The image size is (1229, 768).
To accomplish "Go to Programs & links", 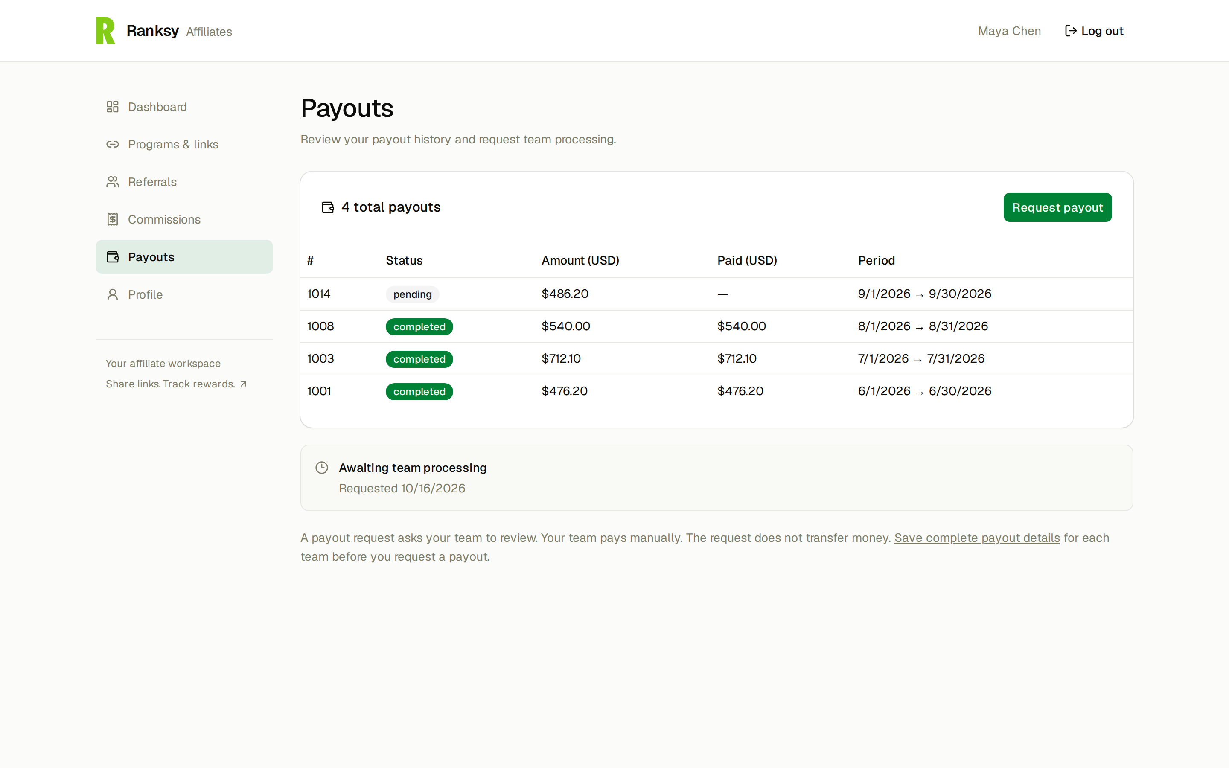I will coord(184,144).
